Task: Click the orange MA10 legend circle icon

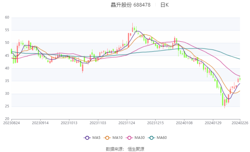Action: [107, 138]
